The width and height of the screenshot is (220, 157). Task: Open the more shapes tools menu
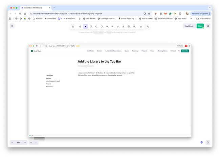pos(141,26)
